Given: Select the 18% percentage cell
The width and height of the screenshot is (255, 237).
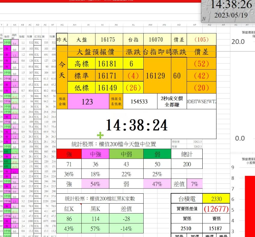Looking at the screenshot, I should pos(95,174).
